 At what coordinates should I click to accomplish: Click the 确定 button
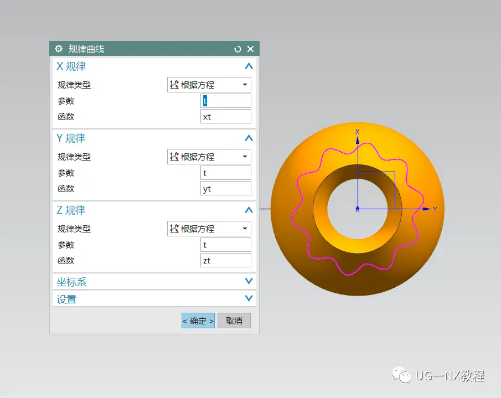coord(198,321)
